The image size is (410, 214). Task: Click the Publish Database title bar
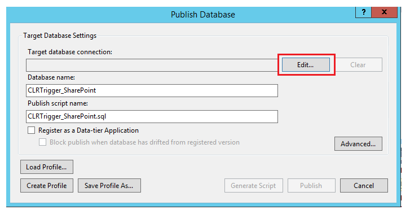[203, 15]
